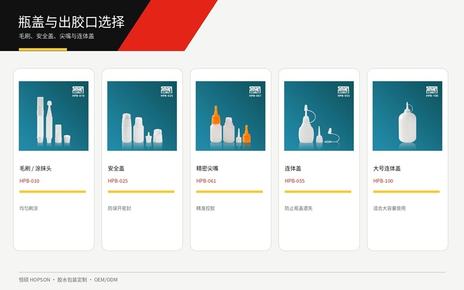The width and height of the screenshot is (464, 290).
Task: Select the 安全盖 card title
Action: pyautogui.click(x=116, y=168)
